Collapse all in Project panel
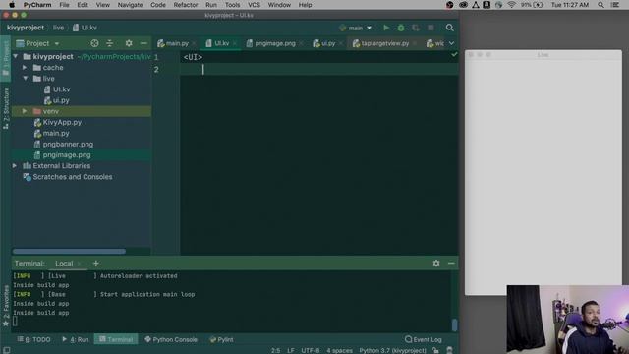This screenshot has height=354, width=629. (109, 43)
